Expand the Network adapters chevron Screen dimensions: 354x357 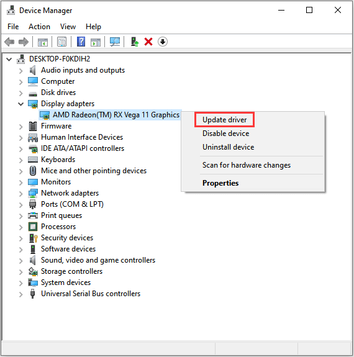pyautogui.click(x=20, y=194)
